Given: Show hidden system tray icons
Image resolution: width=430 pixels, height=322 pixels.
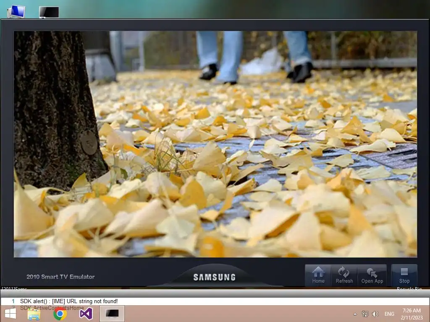Looking at the screenshot, I should click(x=355, y=314).
